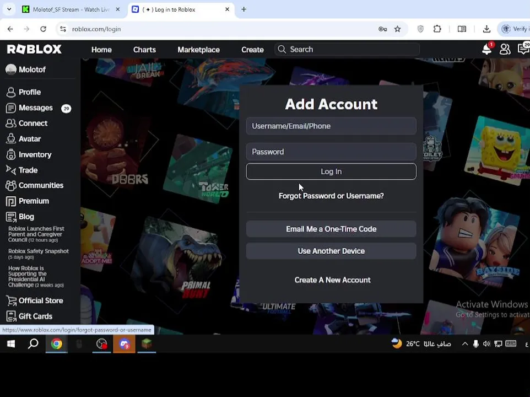Click the Profile sidebar icon
The height and width of the screenshot is (397, 530).
pos(11,92)
